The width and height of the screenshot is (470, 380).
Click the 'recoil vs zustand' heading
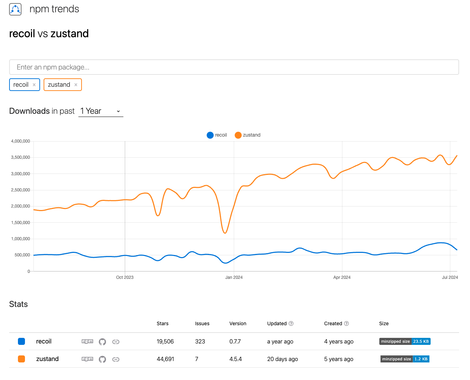pos(49,34)
